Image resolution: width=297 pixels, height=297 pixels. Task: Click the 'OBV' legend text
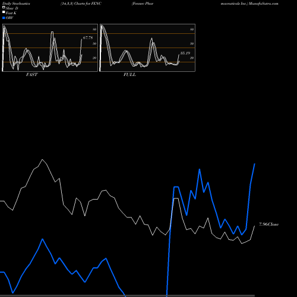(x=10, y=18)
